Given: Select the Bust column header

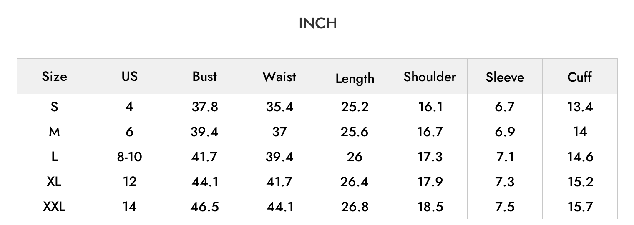Looking at the screenshot, I should [204, 77].
